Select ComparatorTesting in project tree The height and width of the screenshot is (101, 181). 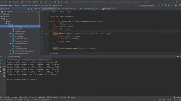[x=21, y=41]
